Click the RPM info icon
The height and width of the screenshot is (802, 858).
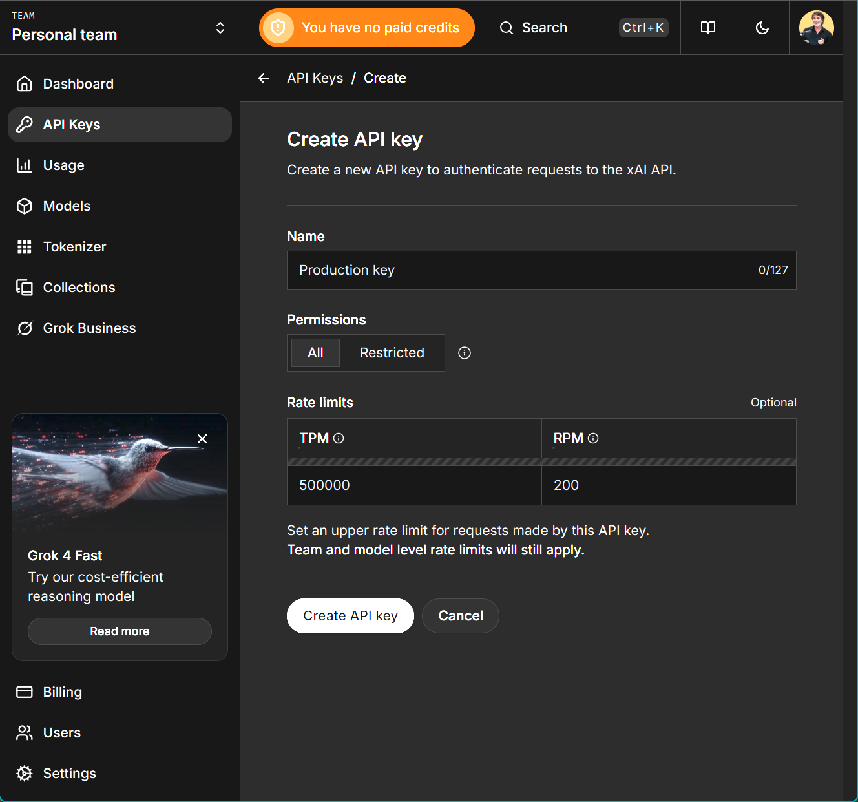tap(593, 438)
